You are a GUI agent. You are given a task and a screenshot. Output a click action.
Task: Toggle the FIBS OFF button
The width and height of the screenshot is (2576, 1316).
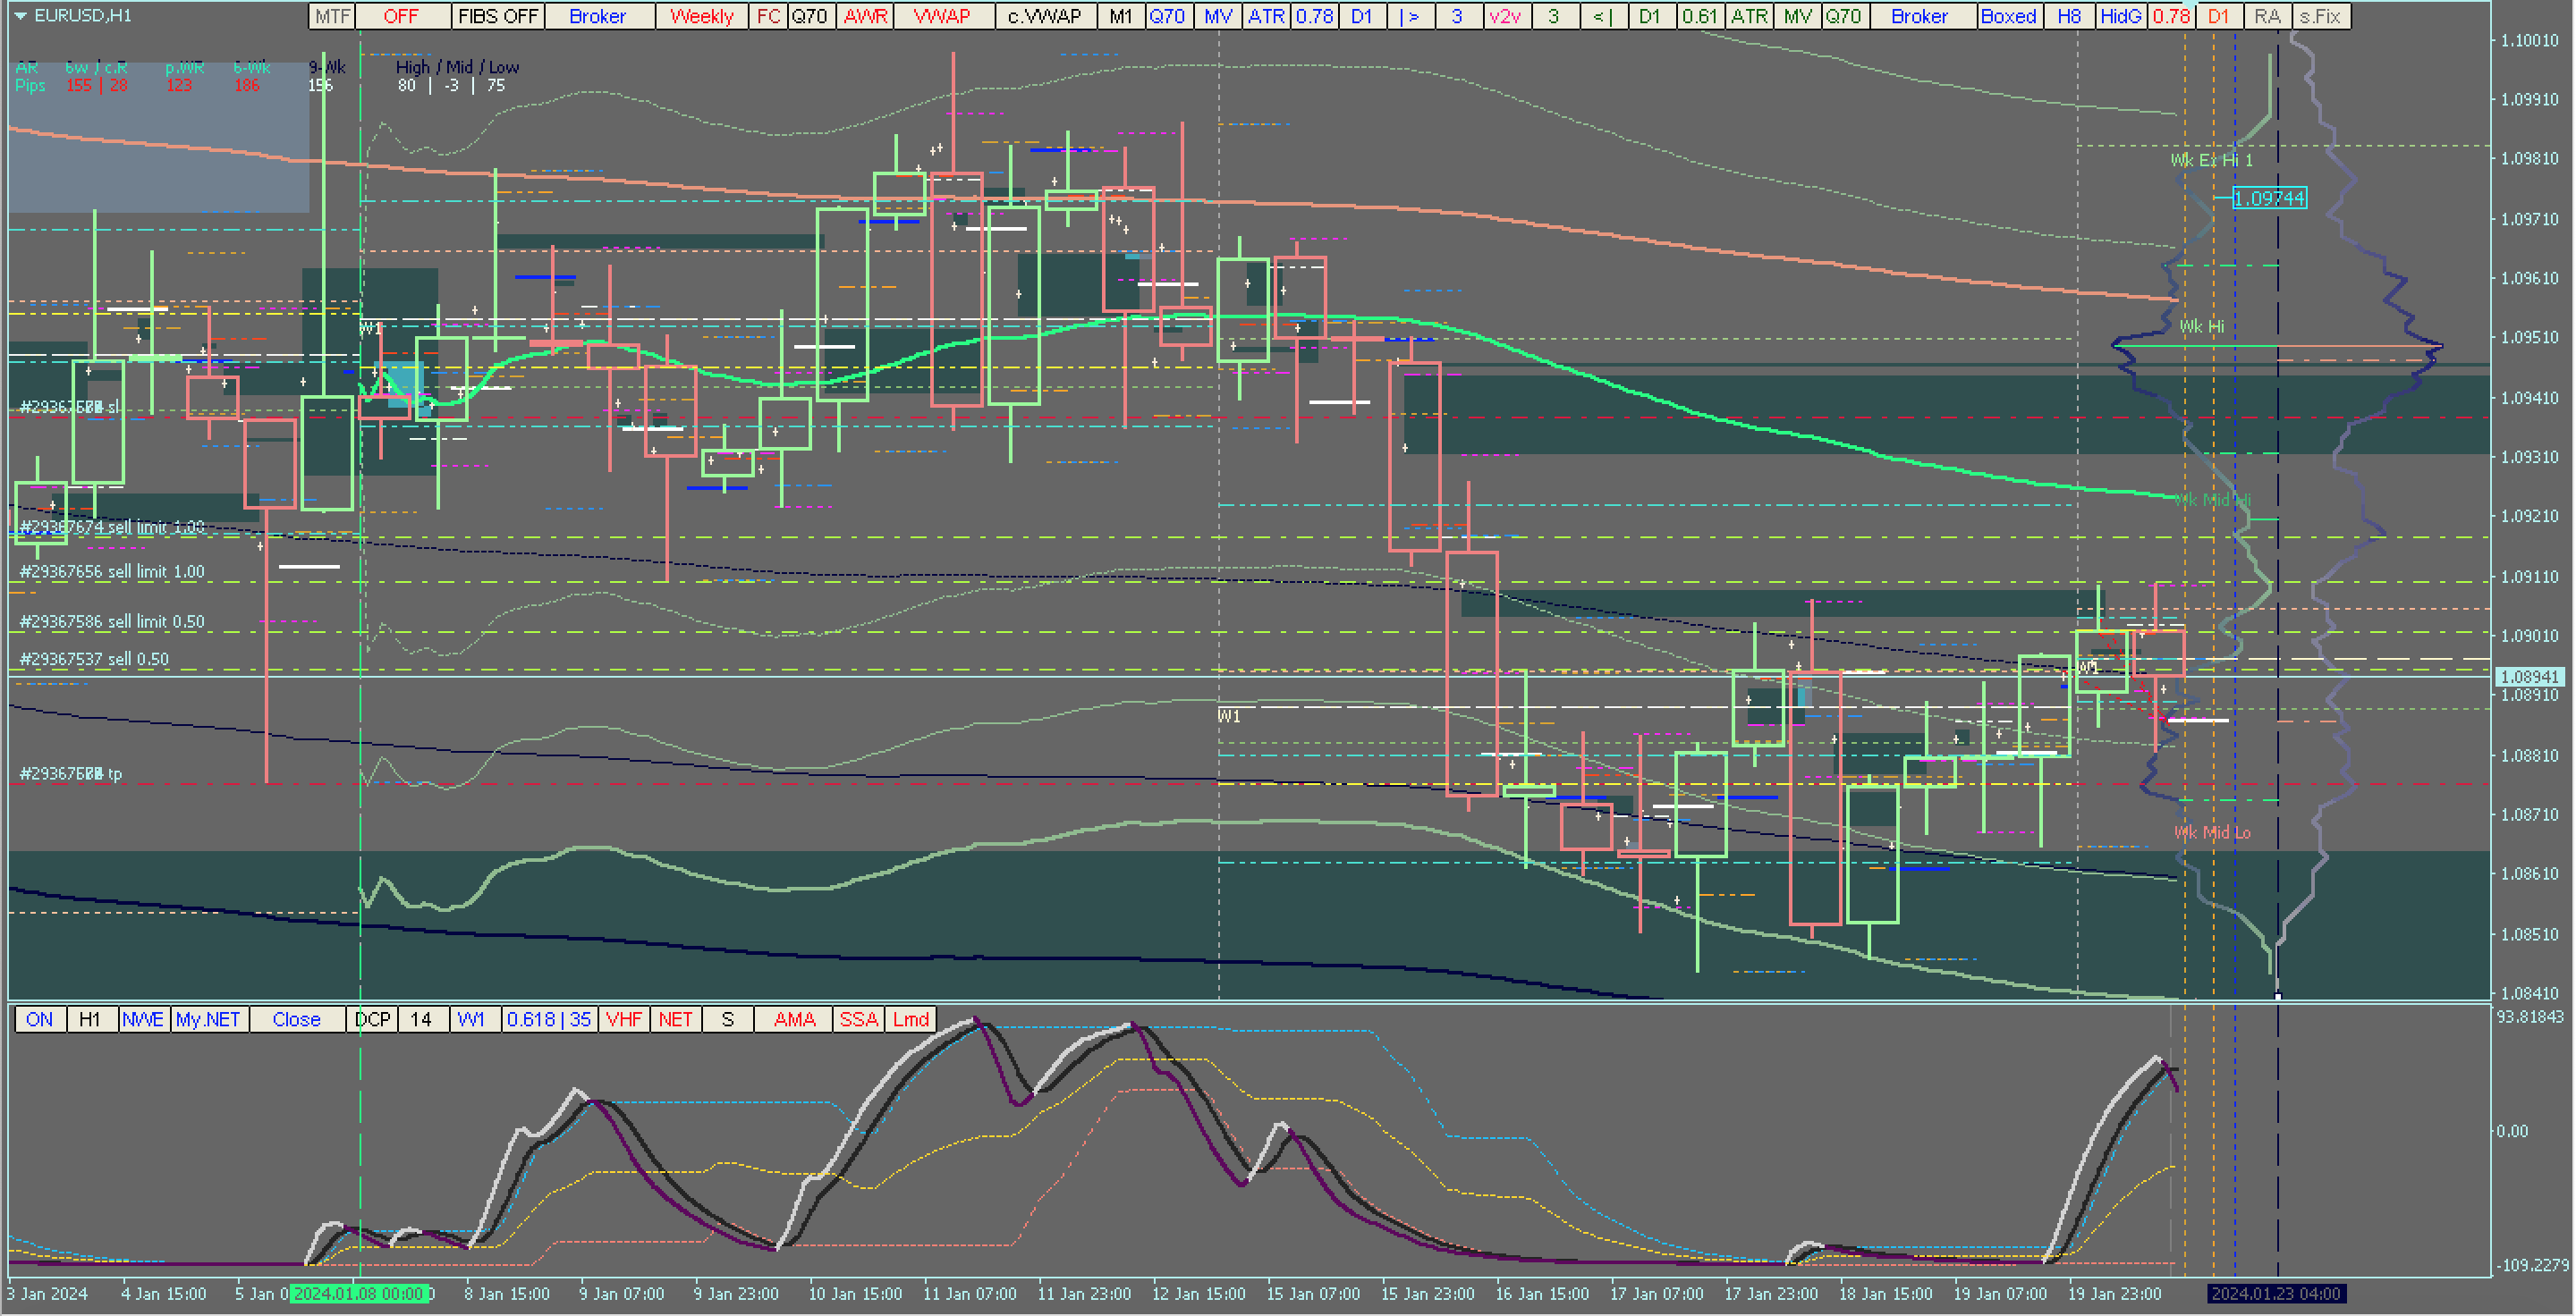497,16
